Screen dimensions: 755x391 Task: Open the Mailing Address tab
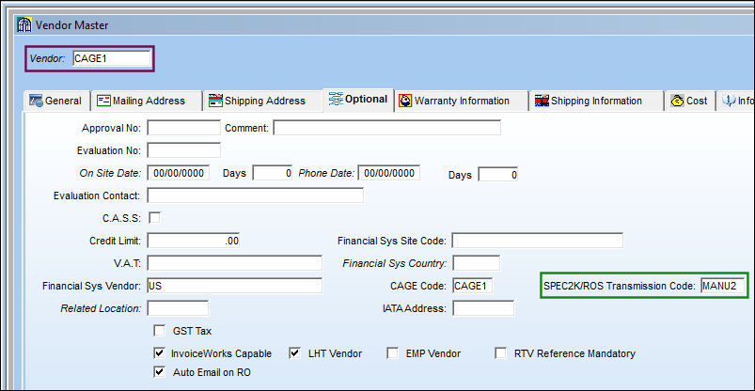click(x=147, y=101)
